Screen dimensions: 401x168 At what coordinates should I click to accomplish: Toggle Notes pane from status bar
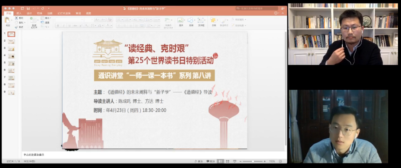(x=198, y=161)
